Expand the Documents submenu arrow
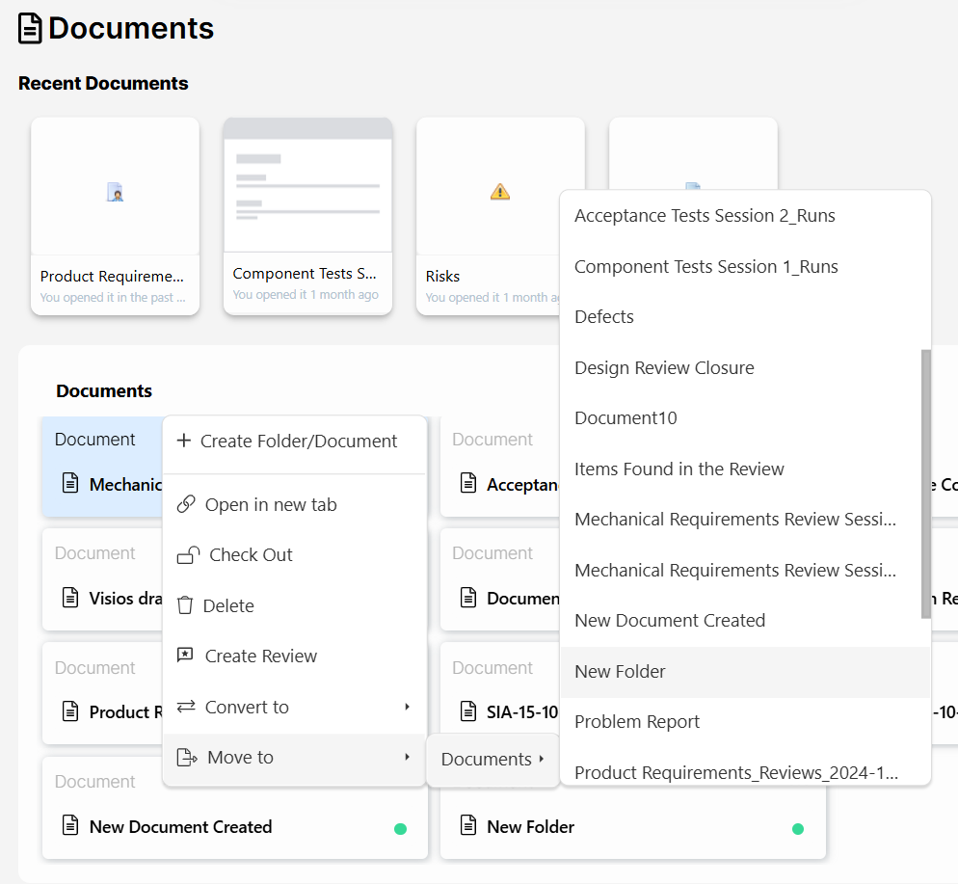958x884 pixels. click(x=541, y=760)
